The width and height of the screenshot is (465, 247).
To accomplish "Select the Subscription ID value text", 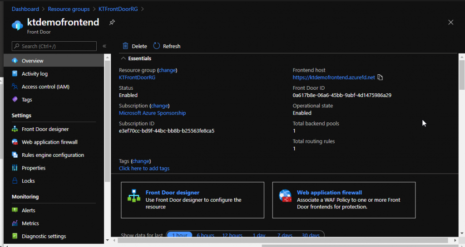I will click(x=167, y=131).
